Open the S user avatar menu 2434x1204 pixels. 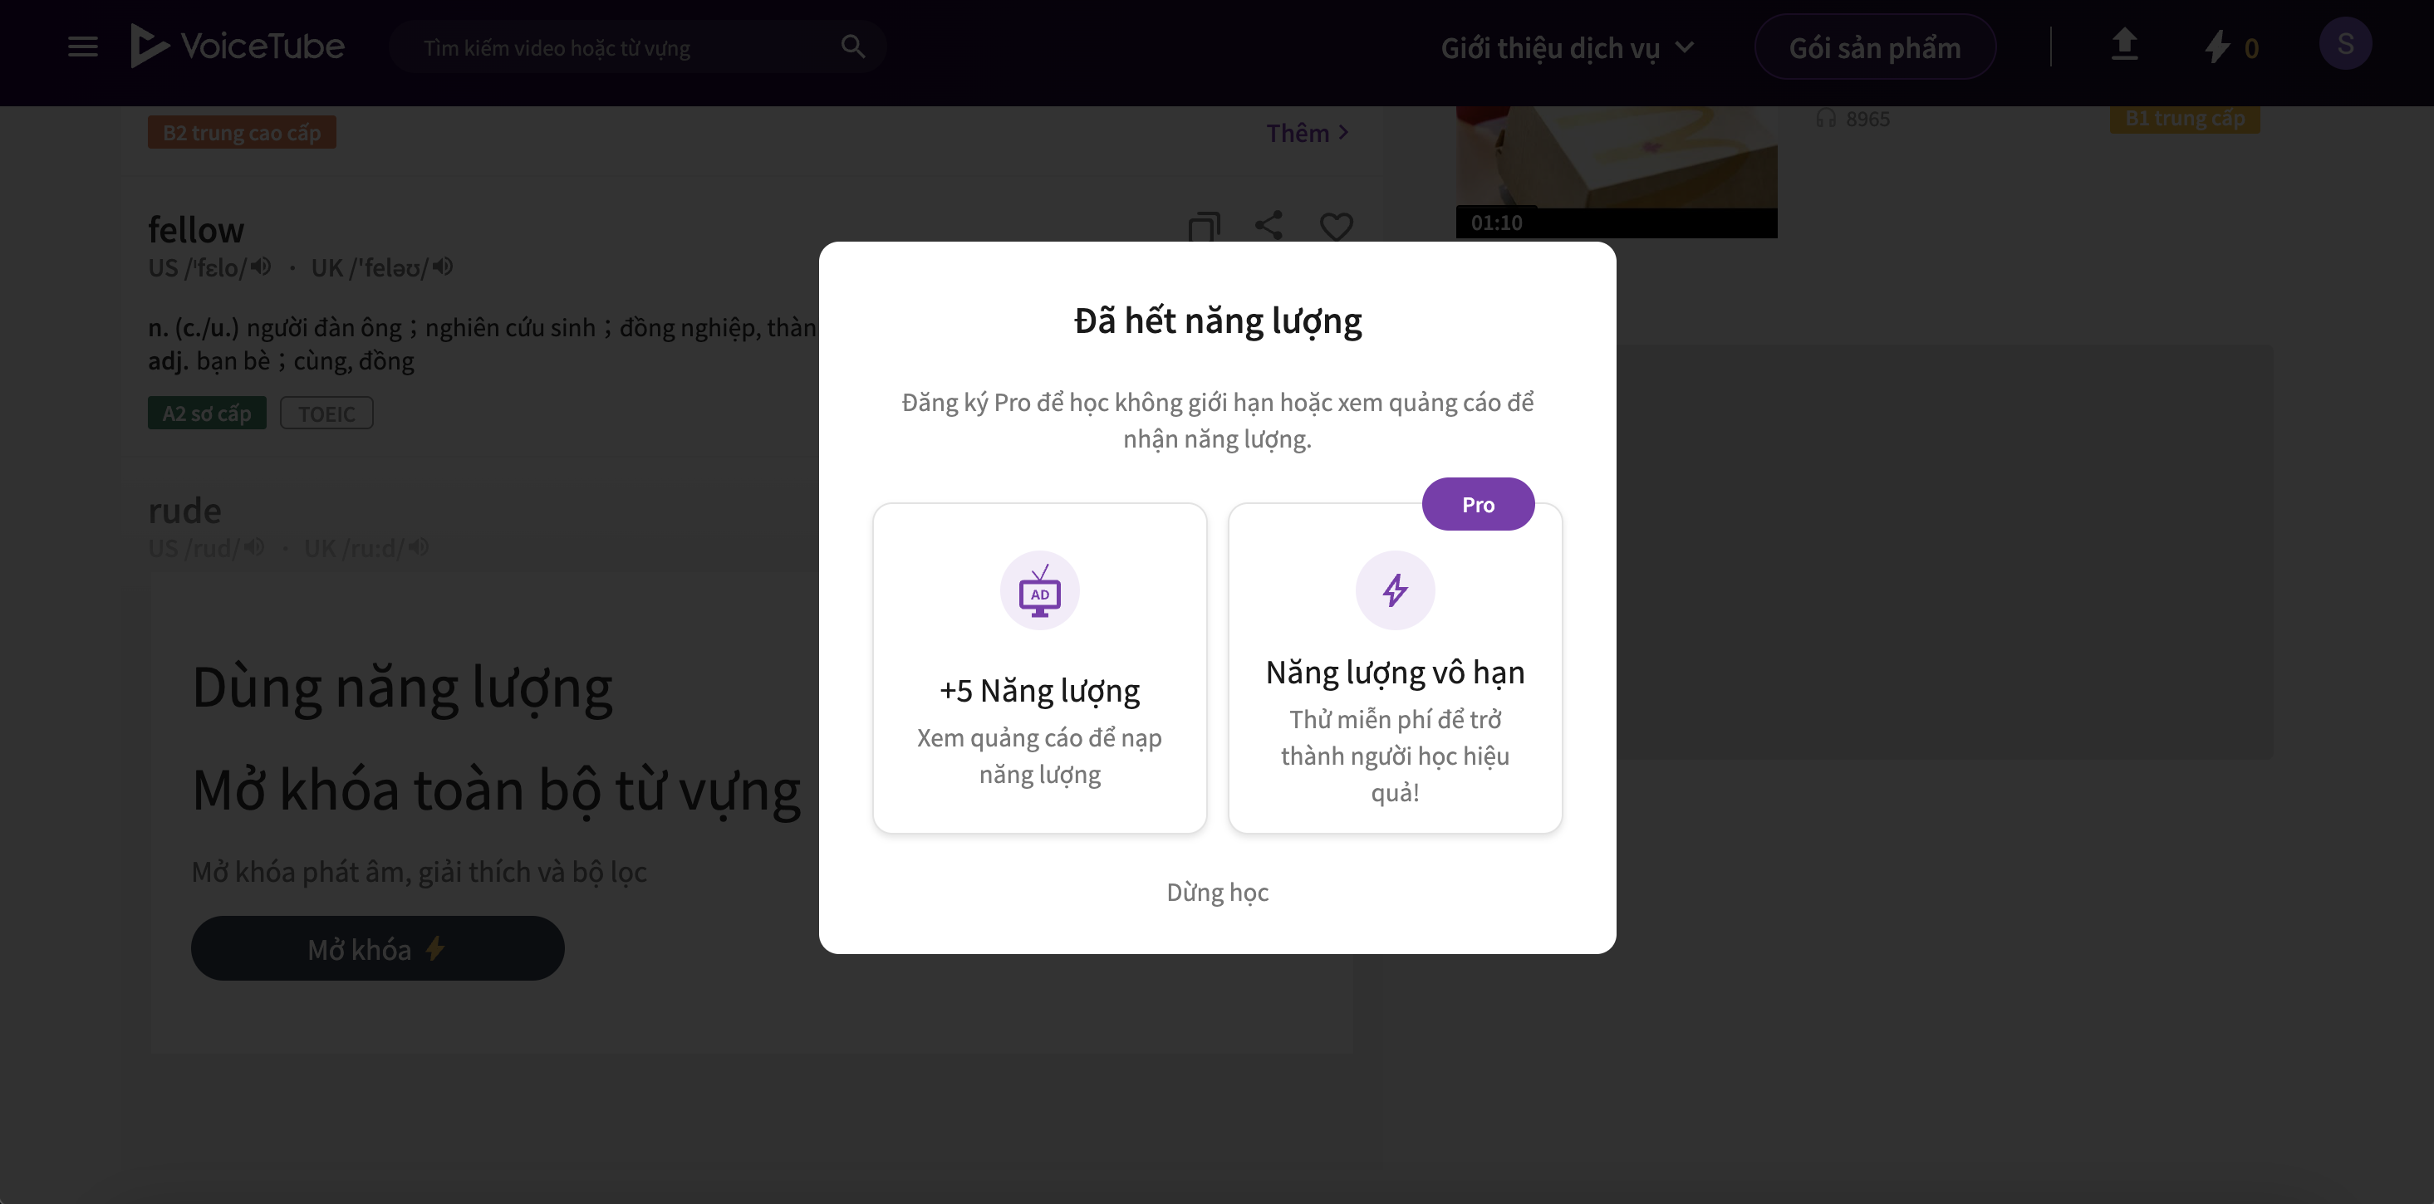2345,43
